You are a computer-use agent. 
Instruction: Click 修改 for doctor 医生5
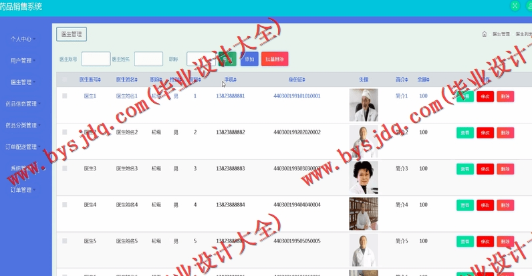click(485, 241)
